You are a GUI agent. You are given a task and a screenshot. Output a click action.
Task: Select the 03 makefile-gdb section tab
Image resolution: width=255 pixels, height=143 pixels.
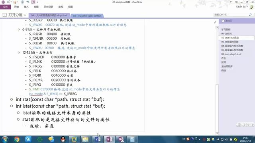click(x=87, y=16)
